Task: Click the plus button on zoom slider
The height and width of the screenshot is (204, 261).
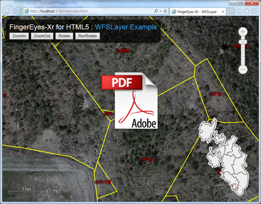Action: [x=243, y=32]
